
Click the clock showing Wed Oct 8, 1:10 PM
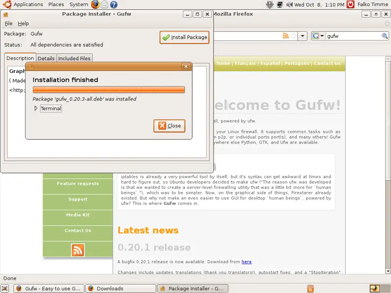pos(319,4)
